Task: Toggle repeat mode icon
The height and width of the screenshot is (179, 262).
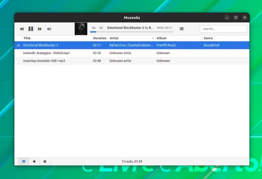Action: click(94, 28)
